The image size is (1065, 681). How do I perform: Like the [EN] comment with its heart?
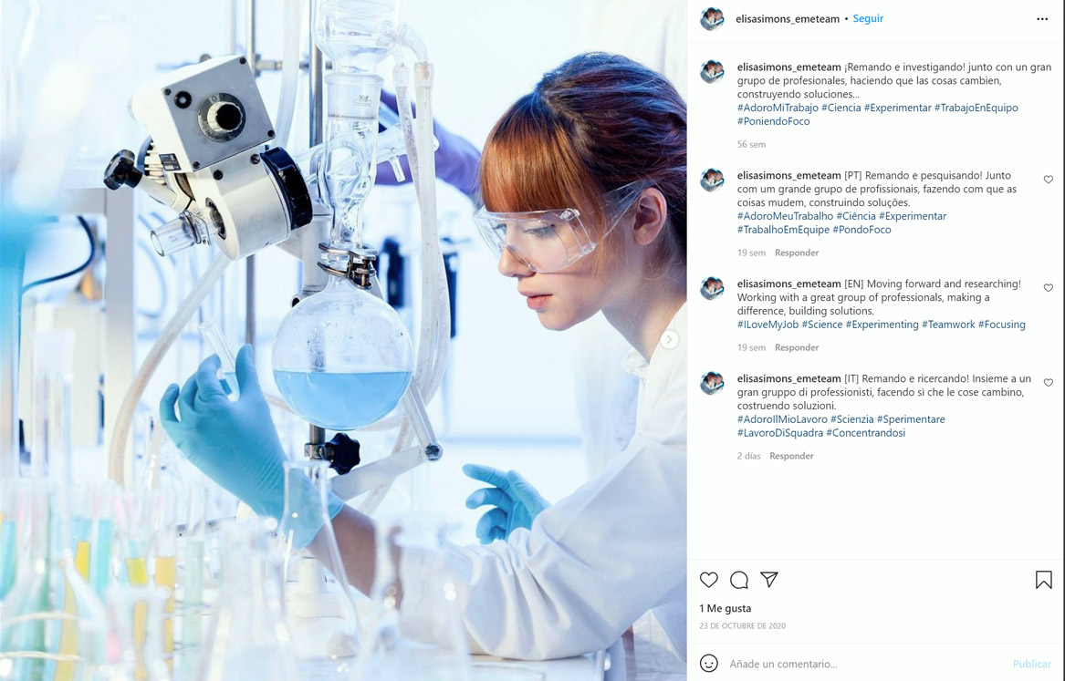(x=1048, y=288)
